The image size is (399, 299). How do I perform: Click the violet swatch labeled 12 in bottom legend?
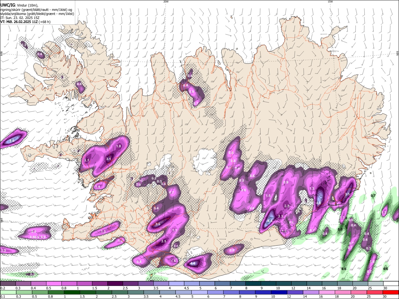coord(295,292)
